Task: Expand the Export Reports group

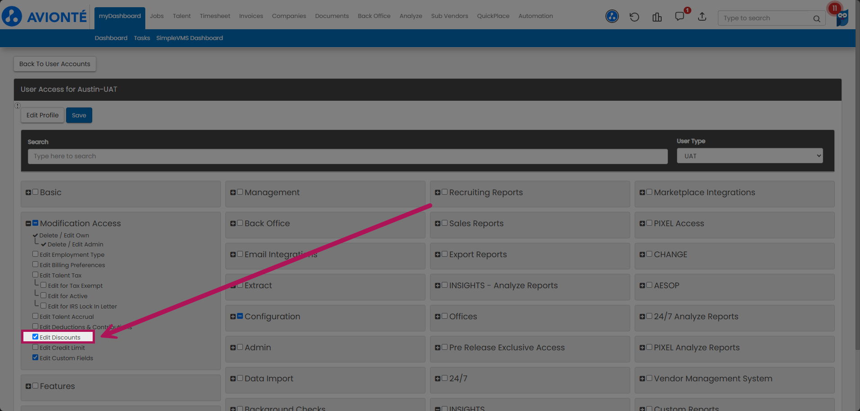Action: coord(438,255)
